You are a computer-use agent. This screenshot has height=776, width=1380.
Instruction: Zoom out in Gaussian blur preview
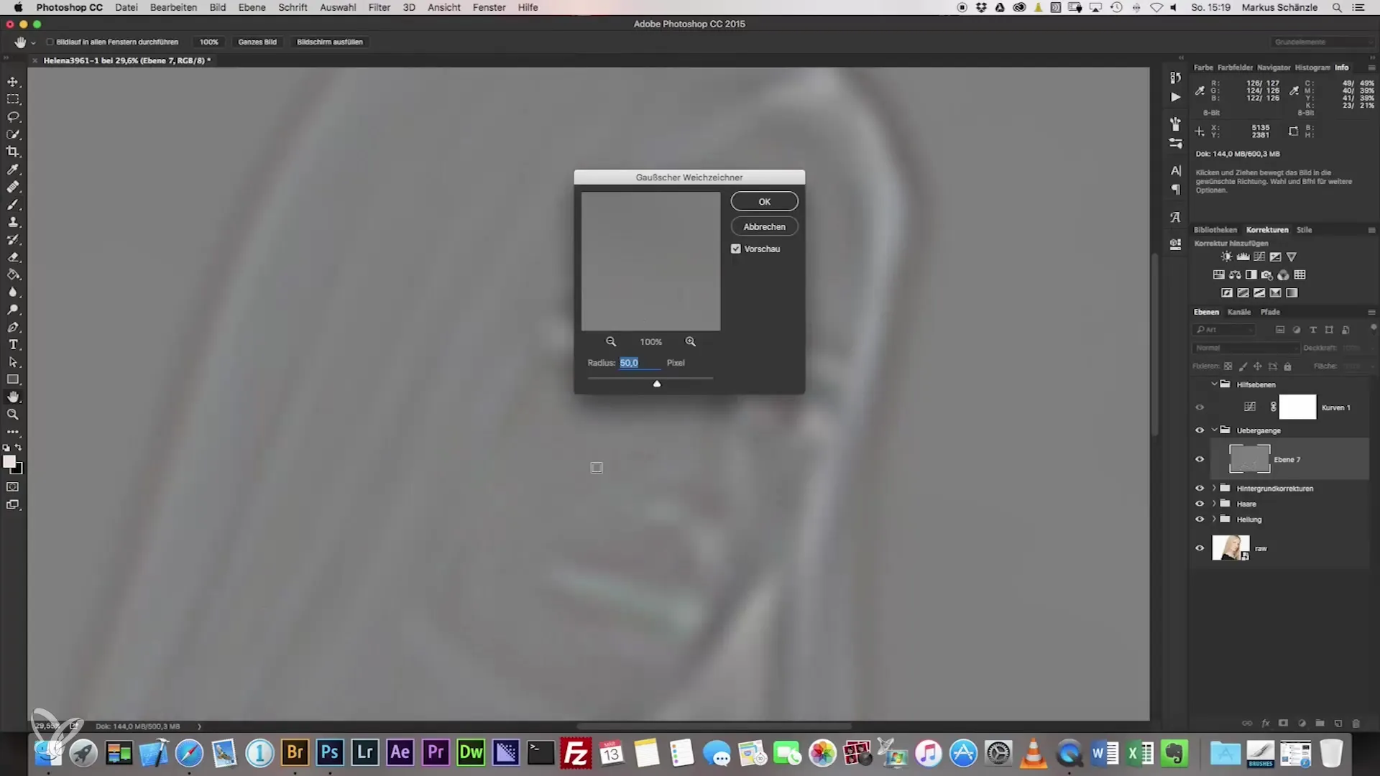[x=611, y=342]
